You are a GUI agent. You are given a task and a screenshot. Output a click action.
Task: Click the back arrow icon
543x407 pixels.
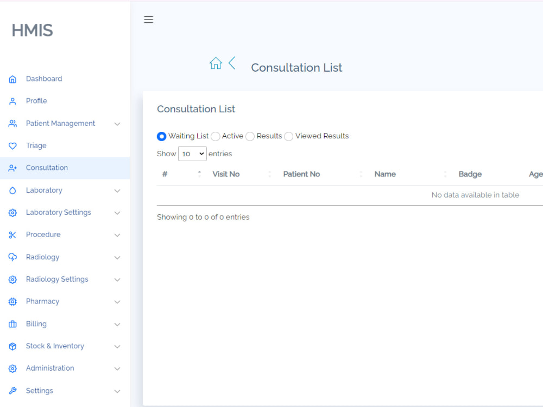coord(232,63)
